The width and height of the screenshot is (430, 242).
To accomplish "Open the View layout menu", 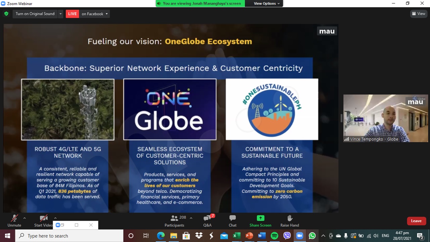I will [x=419, y=14].
